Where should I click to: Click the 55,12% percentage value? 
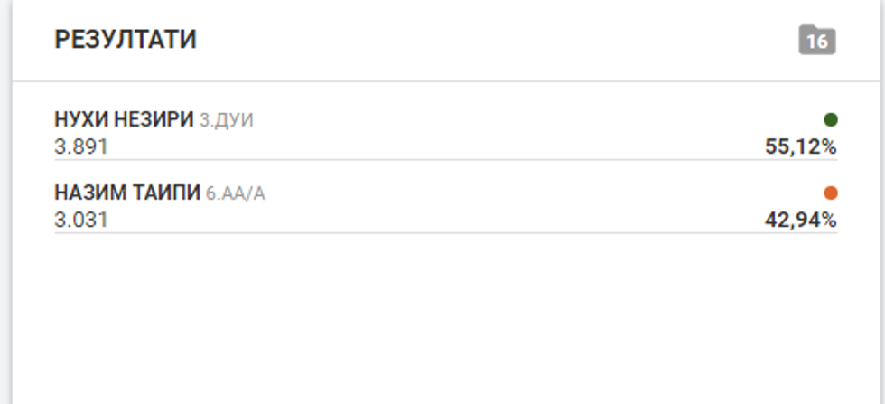[801, 146]
